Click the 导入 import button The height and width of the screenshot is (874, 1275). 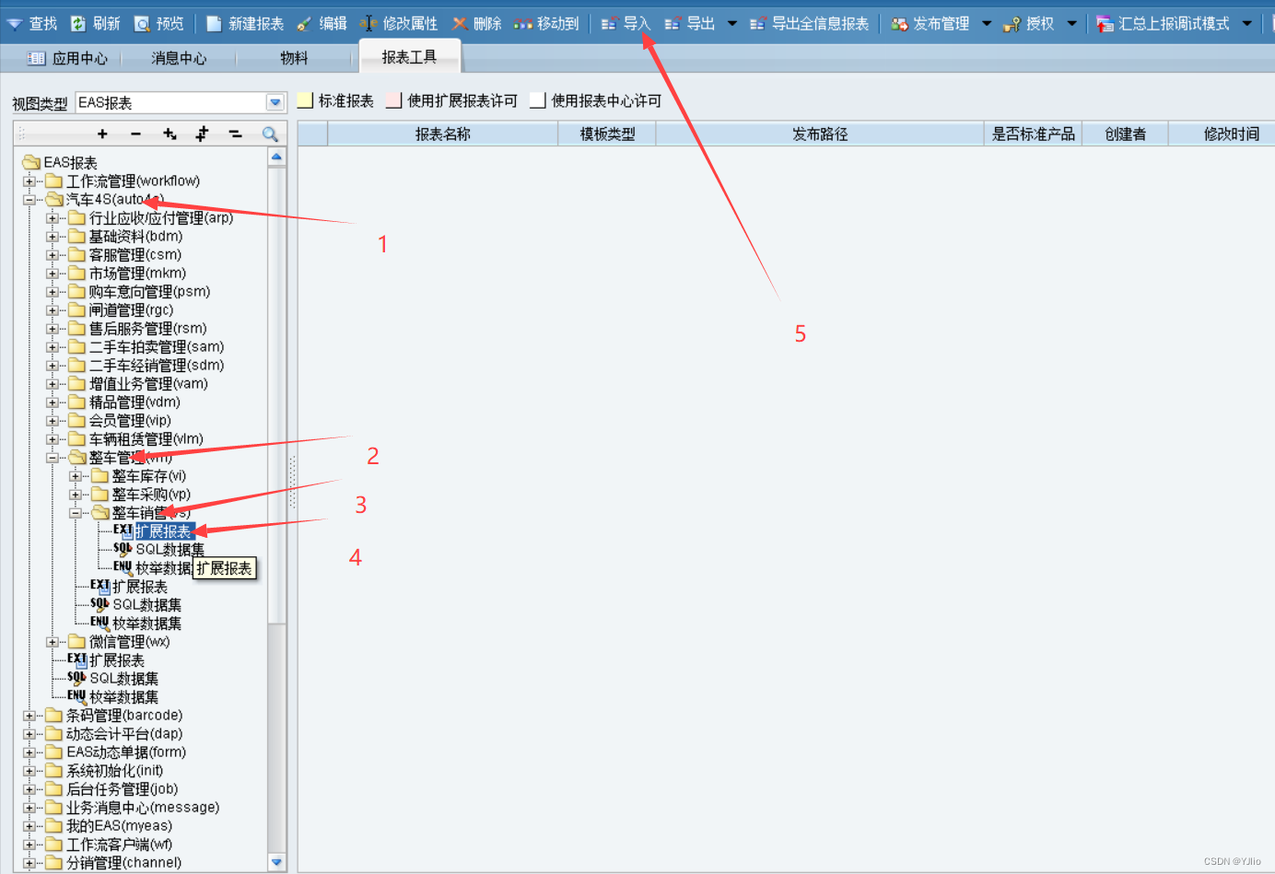(x=626, y=24)
